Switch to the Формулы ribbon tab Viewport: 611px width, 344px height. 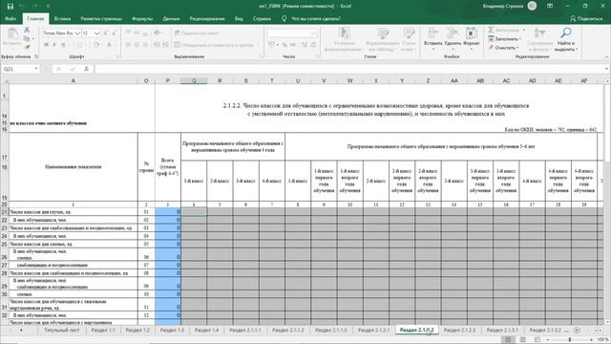(142, 18)
